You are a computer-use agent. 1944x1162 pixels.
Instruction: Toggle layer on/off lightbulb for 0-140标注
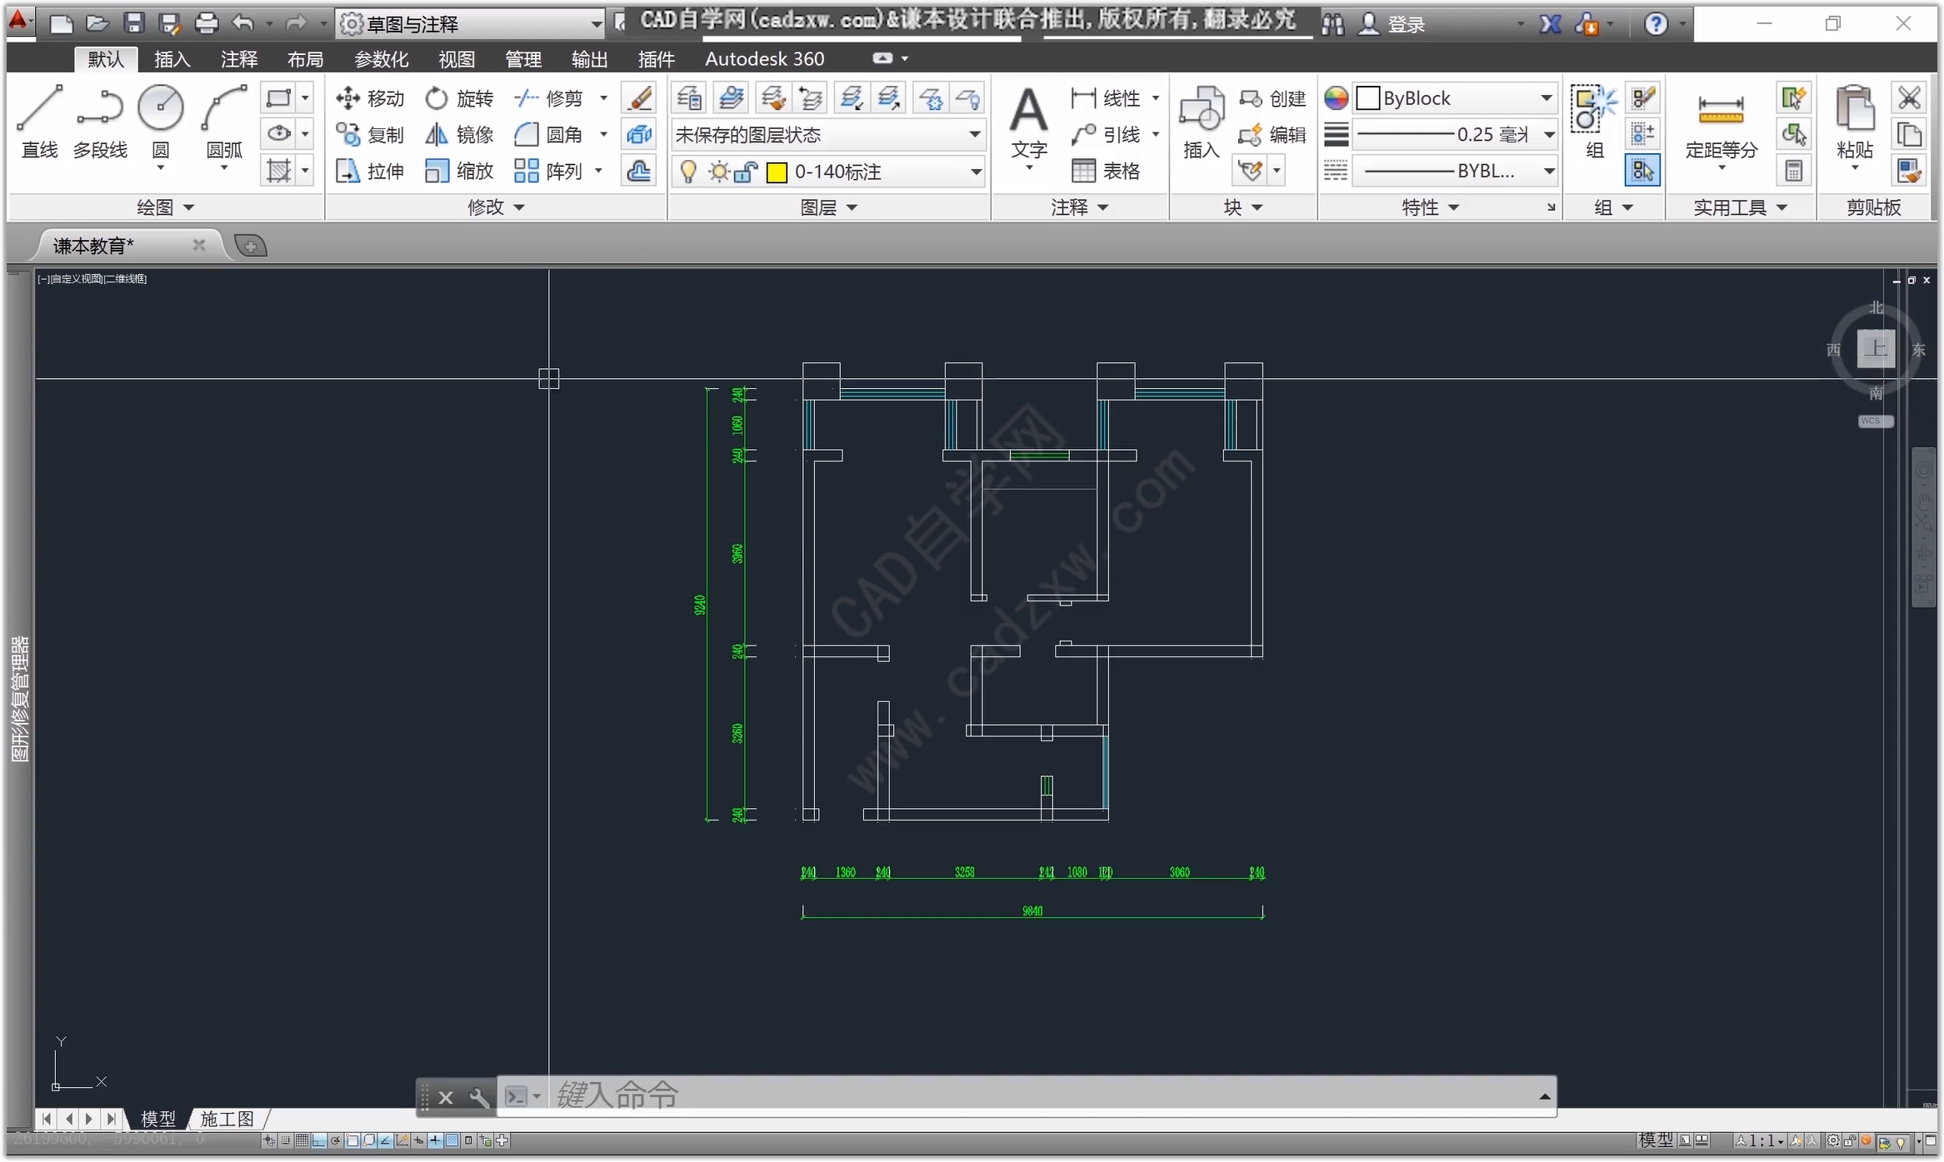(x=688, y=172)
